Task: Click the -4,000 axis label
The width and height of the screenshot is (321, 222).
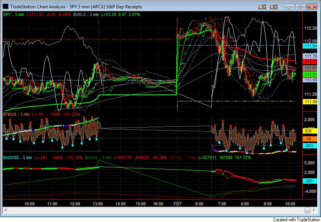Action: pyautogui.click(x=309, y=191)
